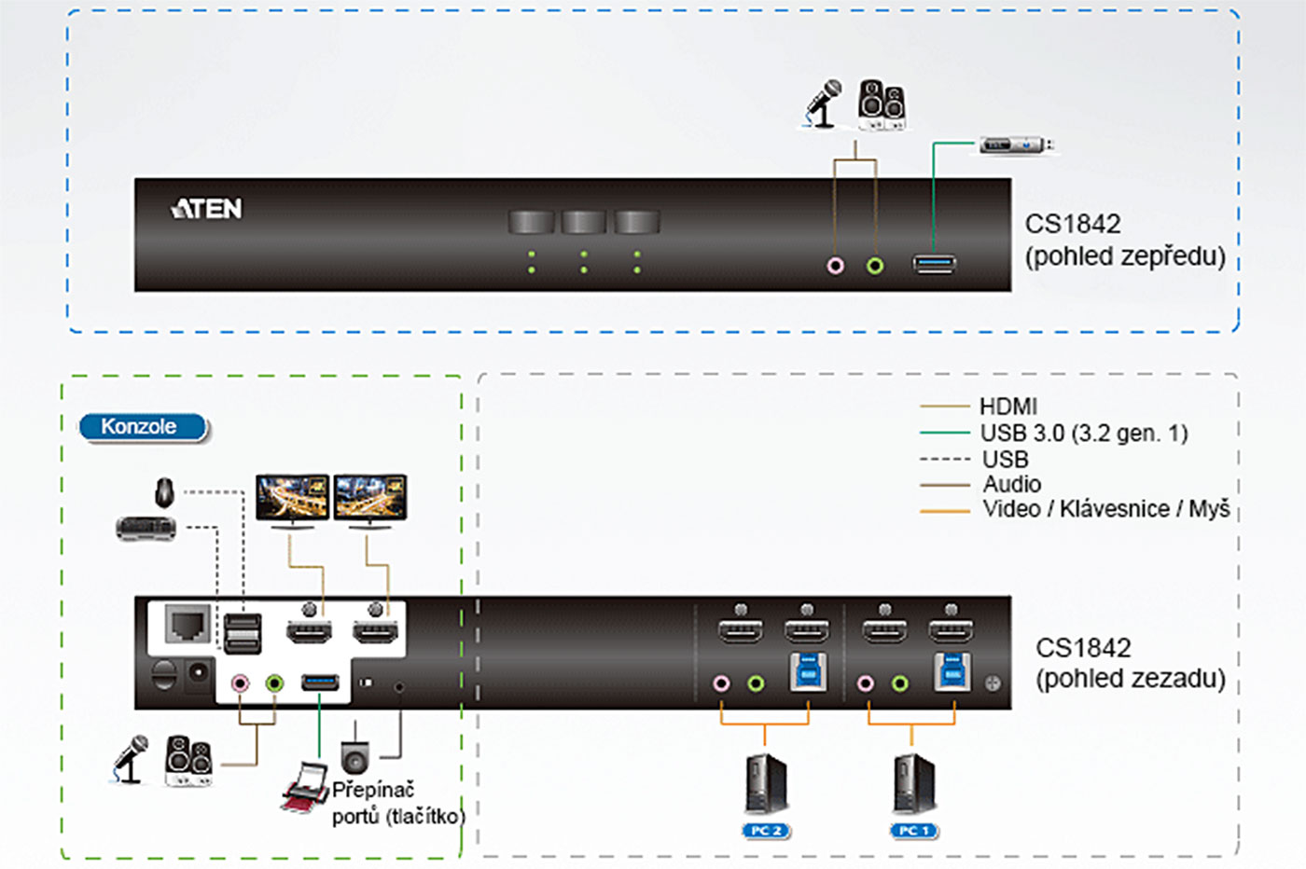1306x869 pixels.
Task: Select the right monitor thumbnail
Action: coord(370,497)
